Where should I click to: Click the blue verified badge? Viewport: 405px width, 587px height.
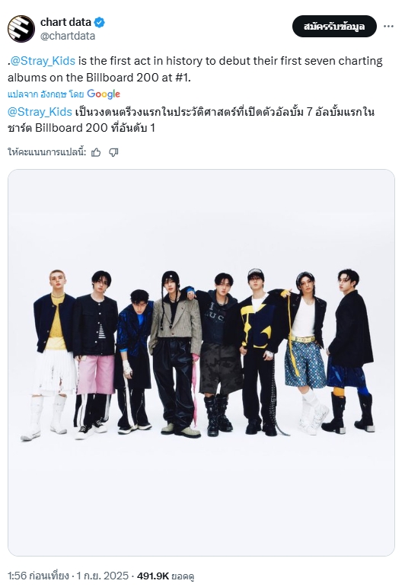coord(99,23)
